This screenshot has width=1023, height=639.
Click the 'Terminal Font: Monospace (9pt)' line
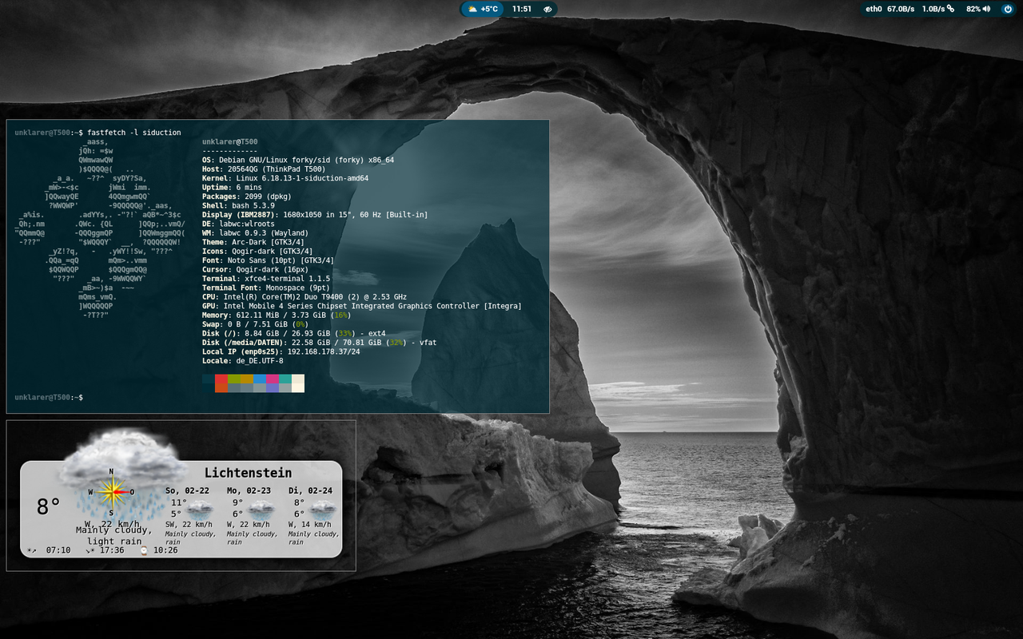coord(266,288)
